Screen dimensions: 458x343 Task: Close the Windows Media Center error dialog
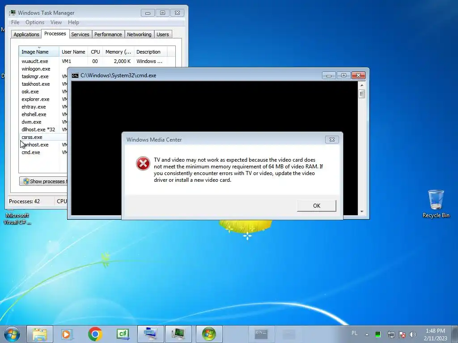[332, 139]
